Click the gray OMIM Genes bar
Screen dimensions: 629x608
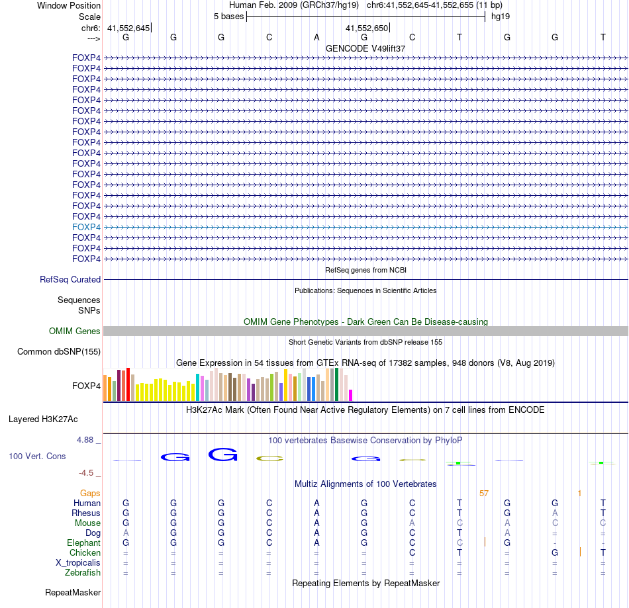pyautogui.click(x=365, y=331)
